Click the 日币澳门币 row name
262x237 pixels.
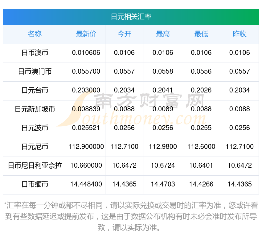[35, 72]
